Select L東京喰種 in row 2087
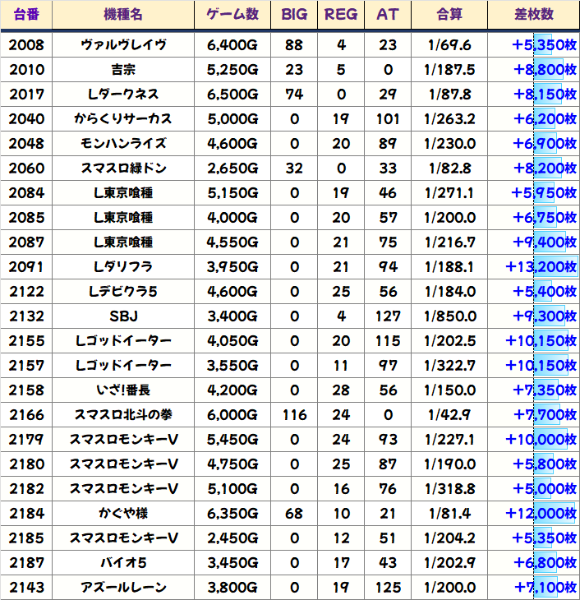Screen dimensions: 580x600 (x=123, y=242)
